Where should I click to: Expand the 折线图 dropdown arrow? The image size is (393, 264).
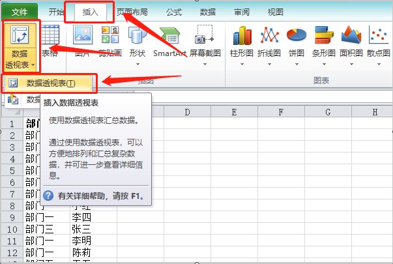coord(269,64)
